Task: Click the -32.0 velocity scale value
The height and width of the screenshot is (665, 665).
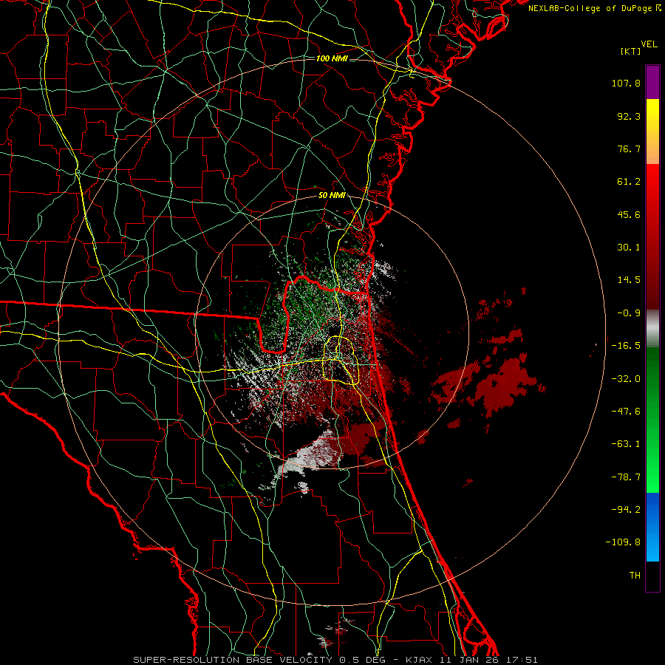Action: [626, 379]
